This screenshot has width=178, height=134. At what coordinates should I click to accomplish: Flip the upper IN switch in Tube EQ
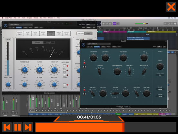pyautogui.click(x=84, y=67)
